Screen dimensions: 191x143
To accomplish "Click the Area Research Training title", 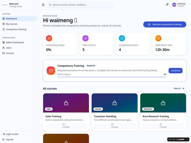I will pyautogui.click(x=156, y=116).
